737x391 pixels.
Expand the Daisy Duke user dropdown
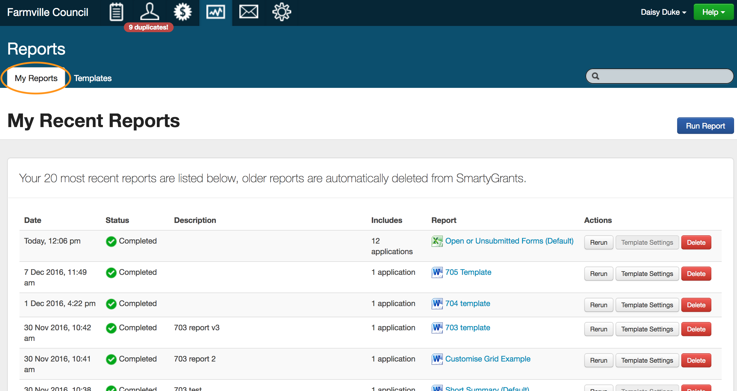point(663,12)
